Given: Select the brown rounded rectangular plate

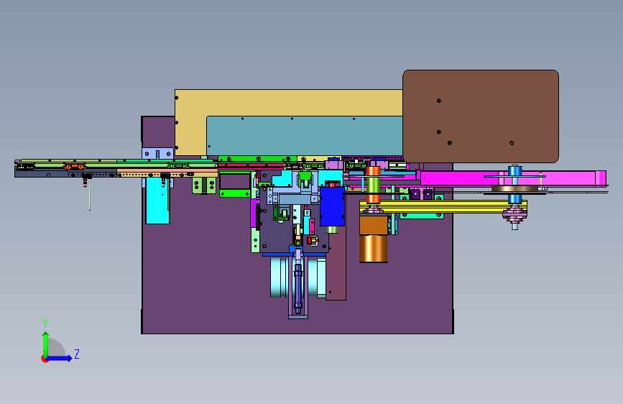Looking at the screenshot, I should (x=481, y=116).
